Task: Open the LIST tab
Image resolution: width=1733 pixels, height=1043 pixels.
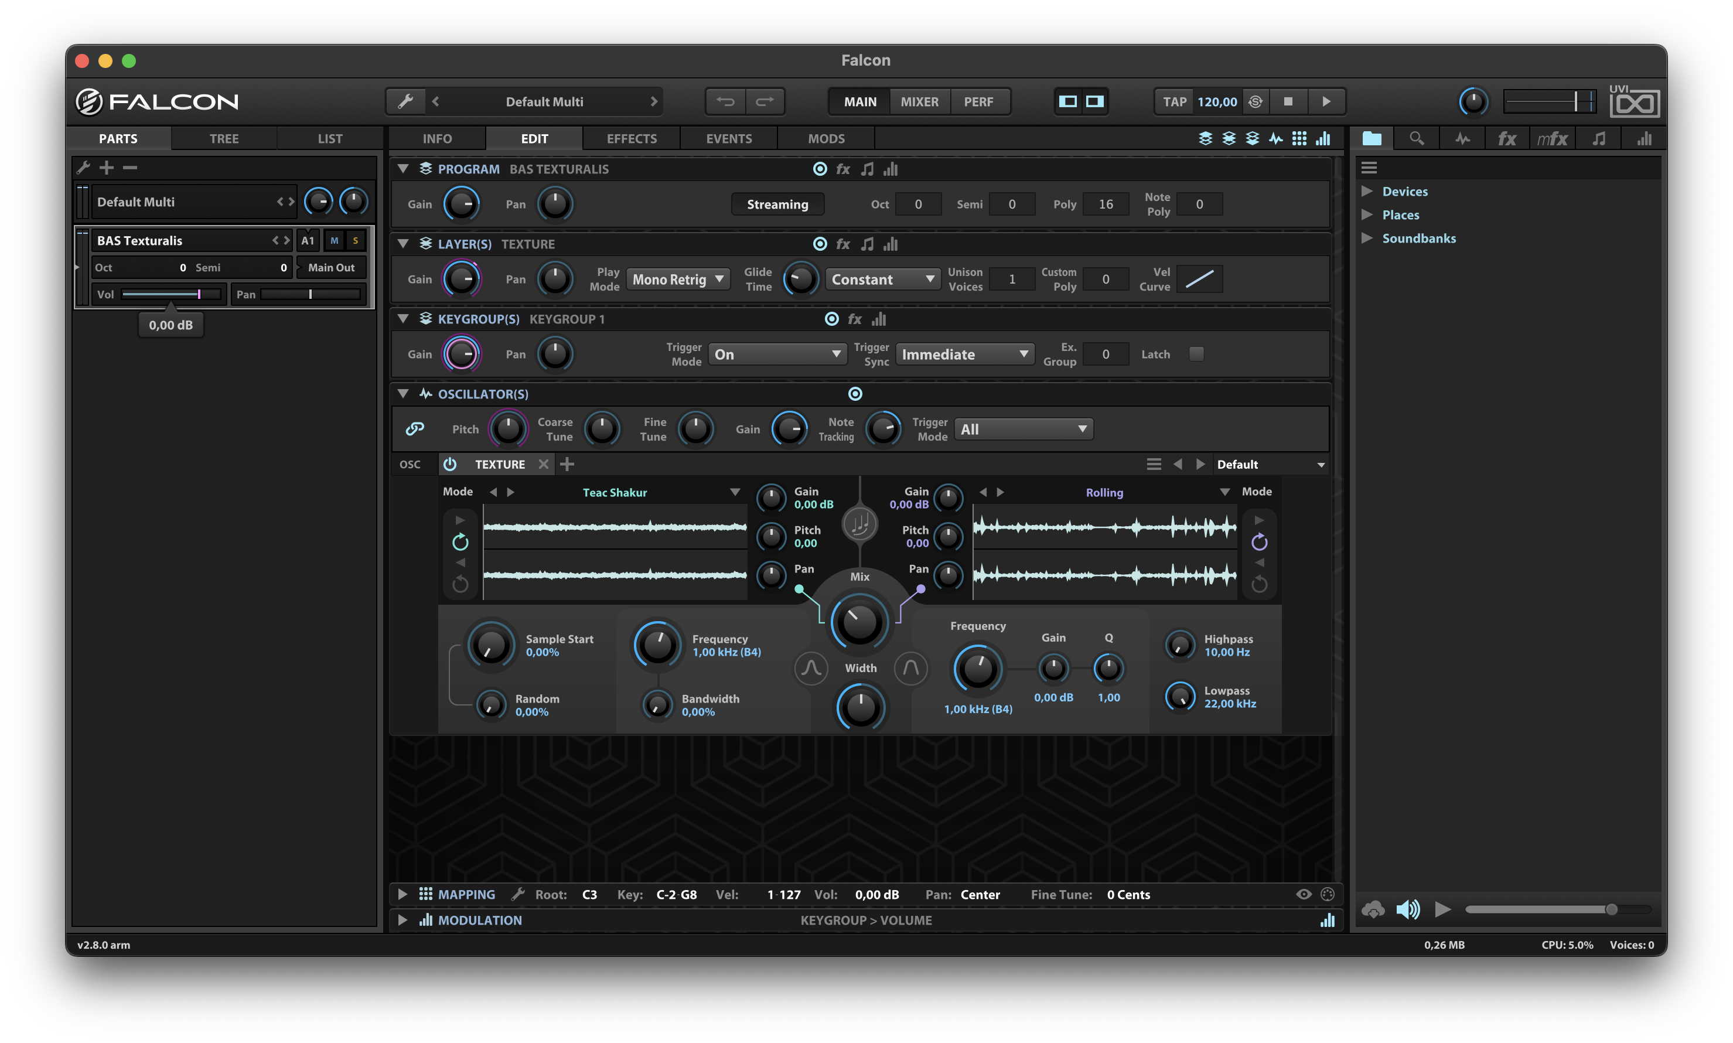Action: (x=330, y=138)
